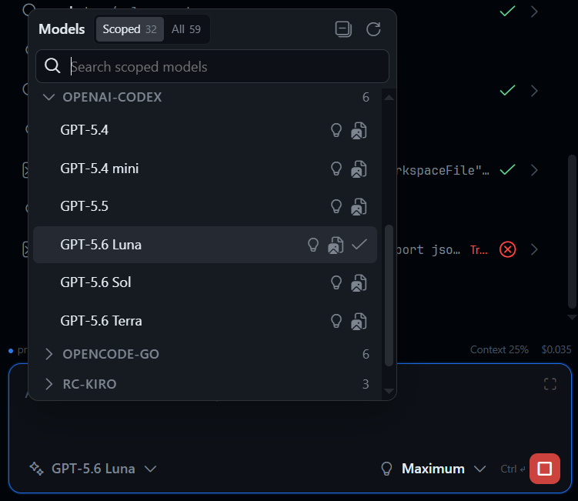Click the Context 25% indicator
578x501 pixels.
pos(499,349)
